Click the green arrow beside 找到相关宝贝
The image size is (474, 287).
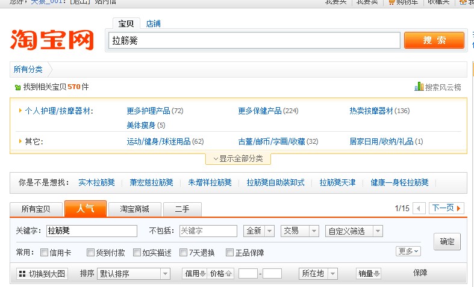[18, 88]
